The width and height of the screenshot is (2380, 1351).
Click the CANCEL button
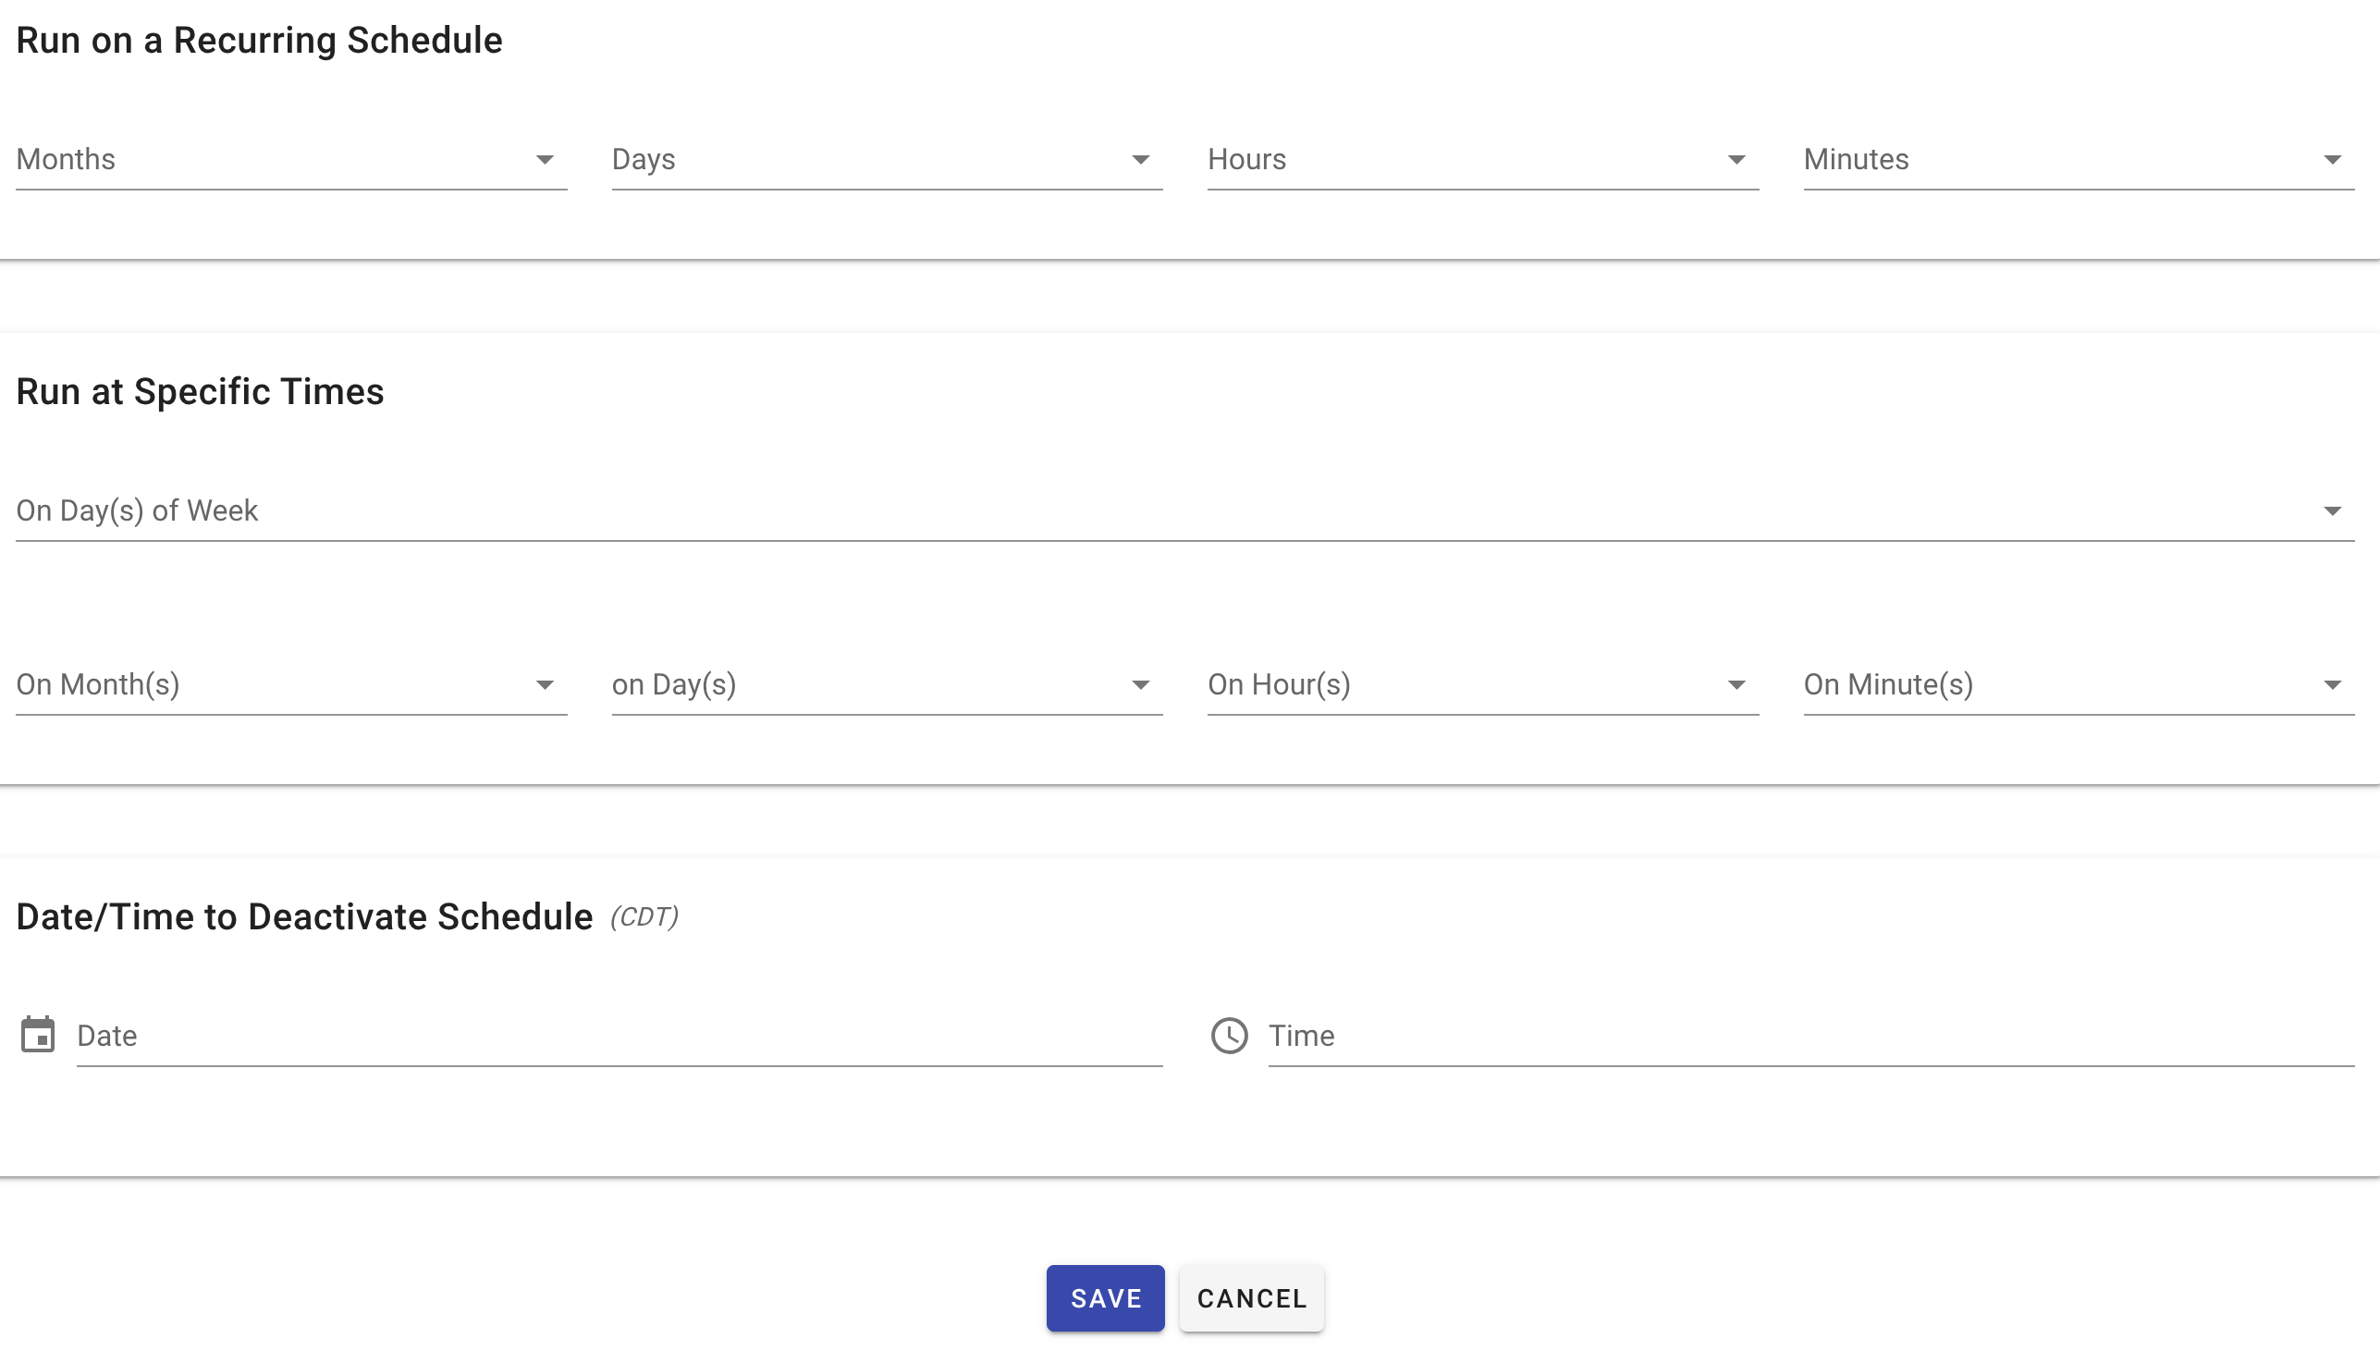pyautogui.click(x=1251, y=1298)
